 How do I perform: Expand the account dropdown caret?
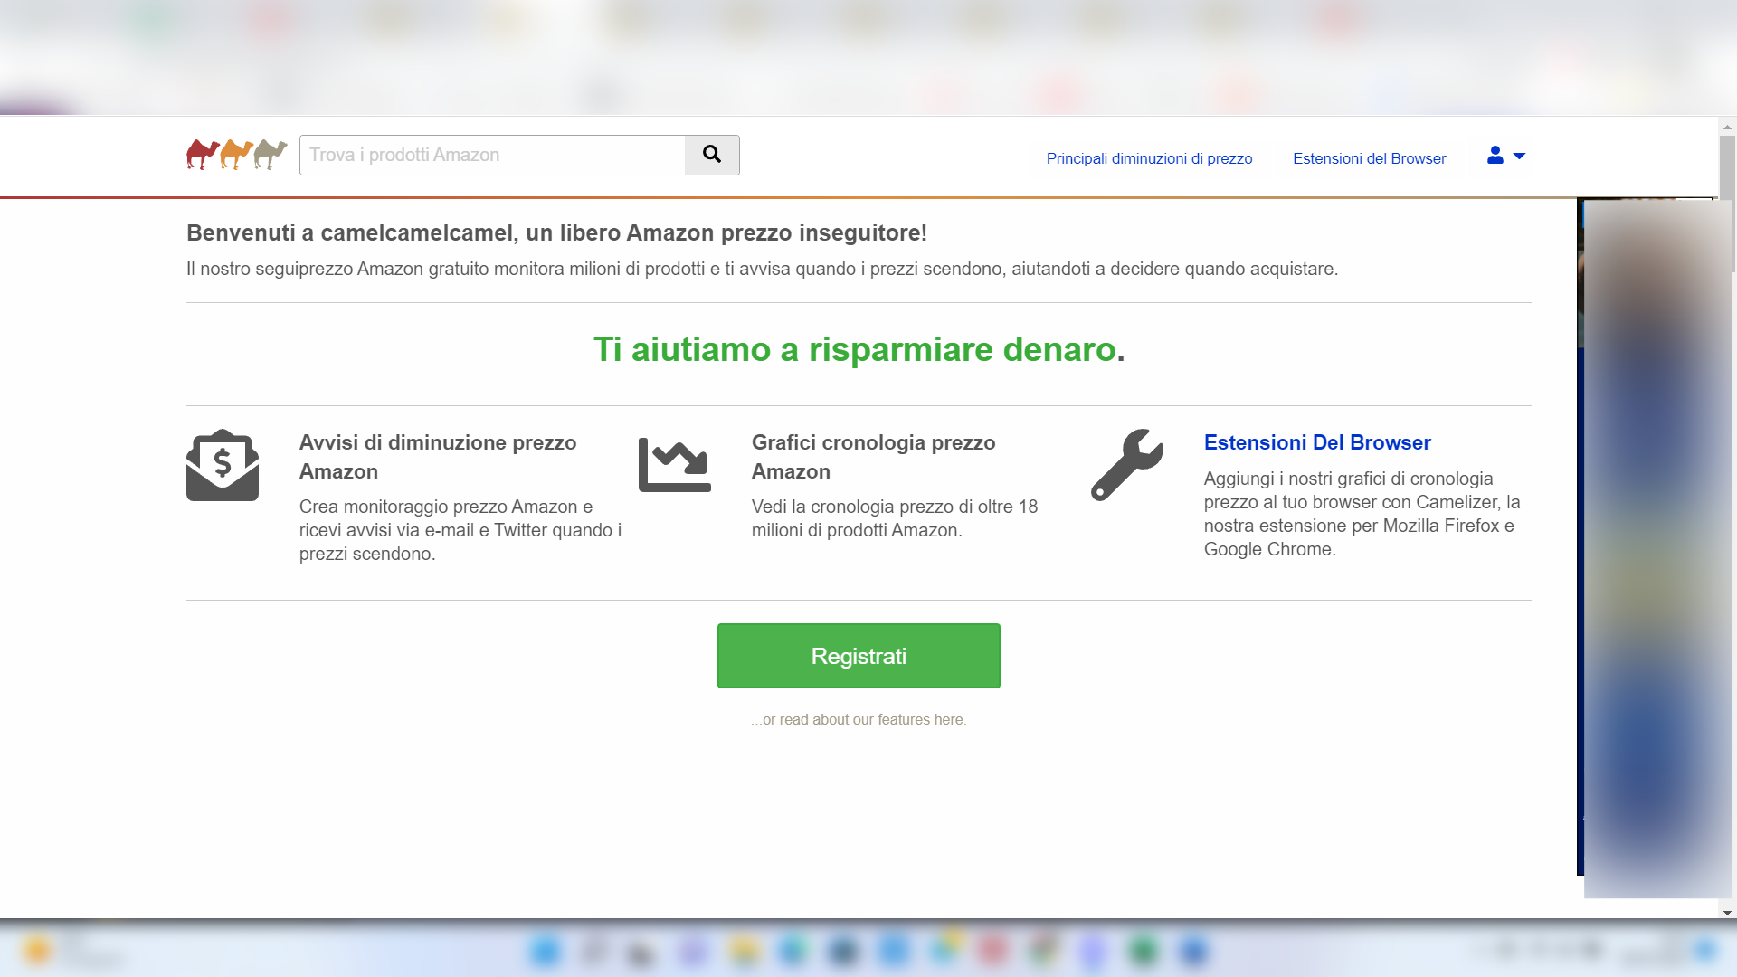(x=1520, y=157)
